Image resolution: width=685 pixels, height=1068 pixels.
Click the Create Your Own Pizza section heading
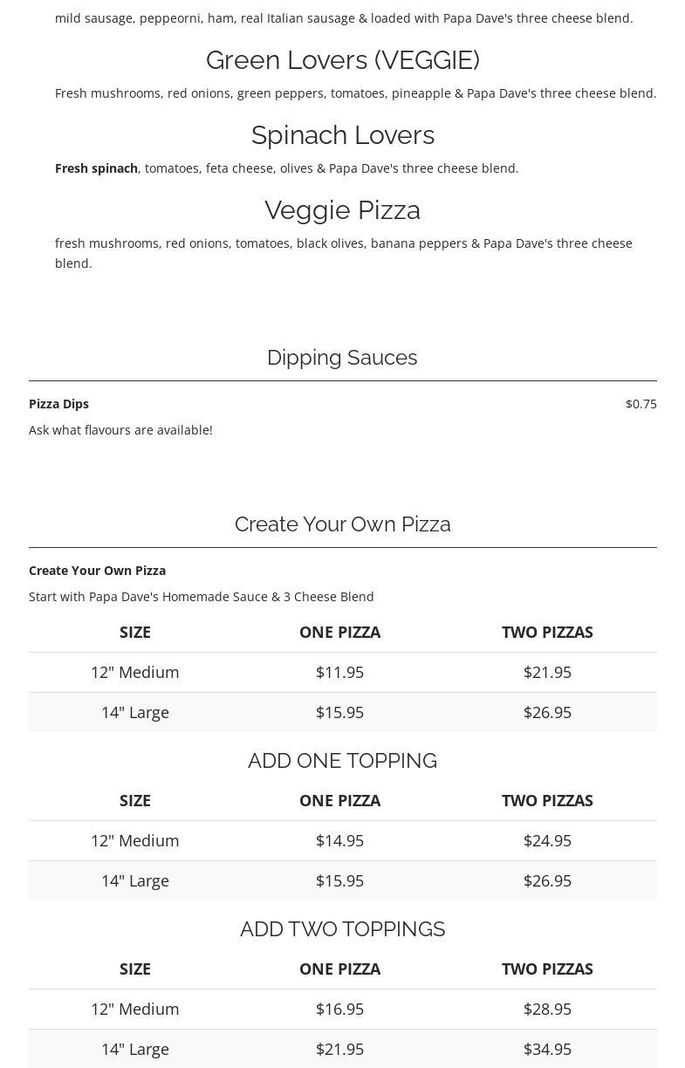[342, 524]
